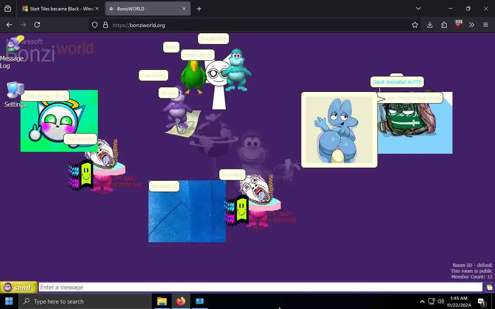Show hidden system tray icons
The image size is (495, 309).
click(422, 301)
